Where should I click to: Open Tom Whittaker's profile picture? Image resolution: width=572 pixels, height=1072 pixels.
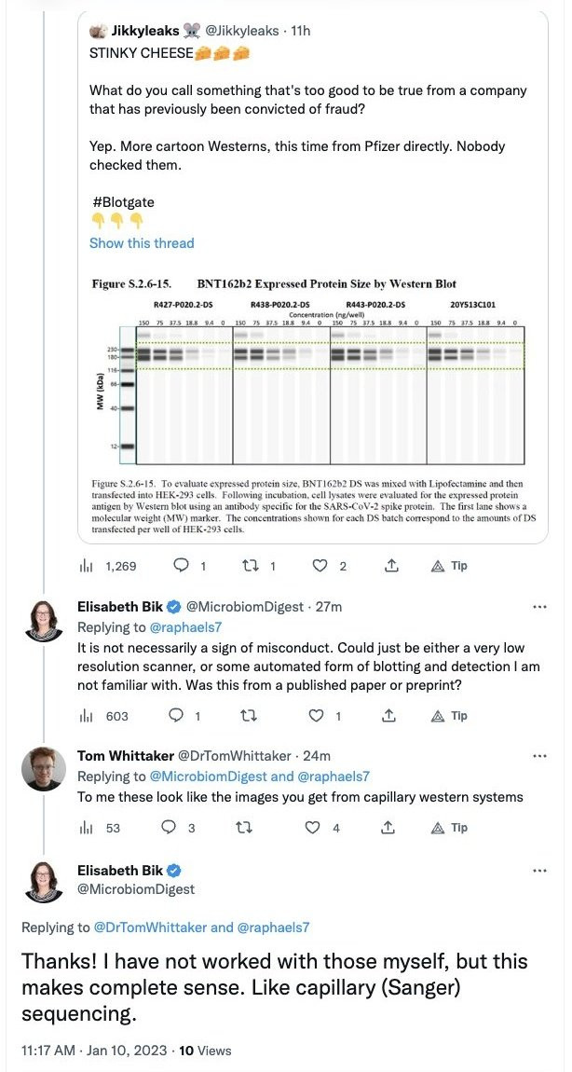[43, 770]
